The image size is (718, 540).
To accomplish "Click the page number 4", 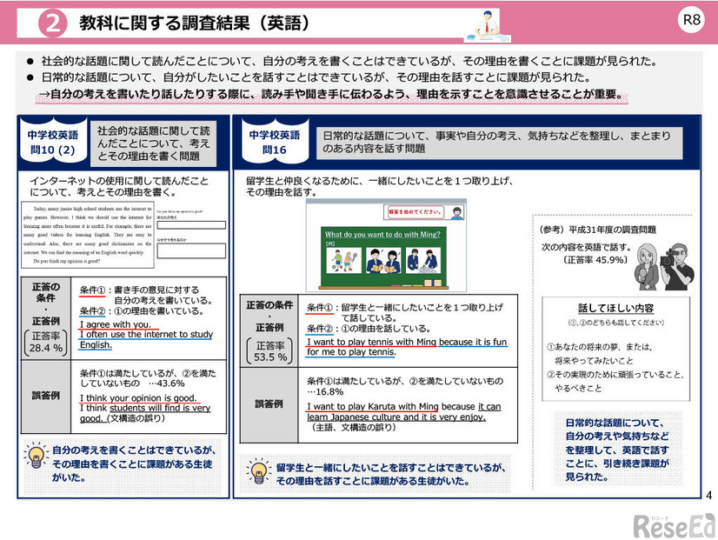I will [708, 495].
